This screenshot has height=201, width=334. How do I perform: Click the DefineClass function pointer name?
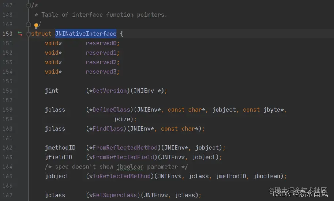[x=111, y=110]
